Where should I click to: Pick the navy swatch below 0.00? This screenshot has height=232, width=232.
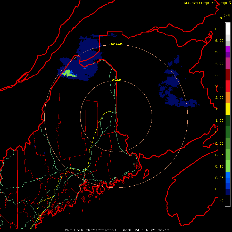(228, 192)
